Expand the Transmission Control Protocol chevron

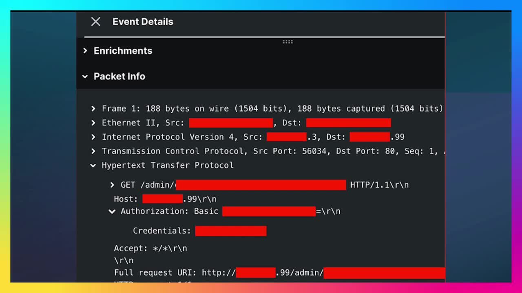tap(93, 151)
